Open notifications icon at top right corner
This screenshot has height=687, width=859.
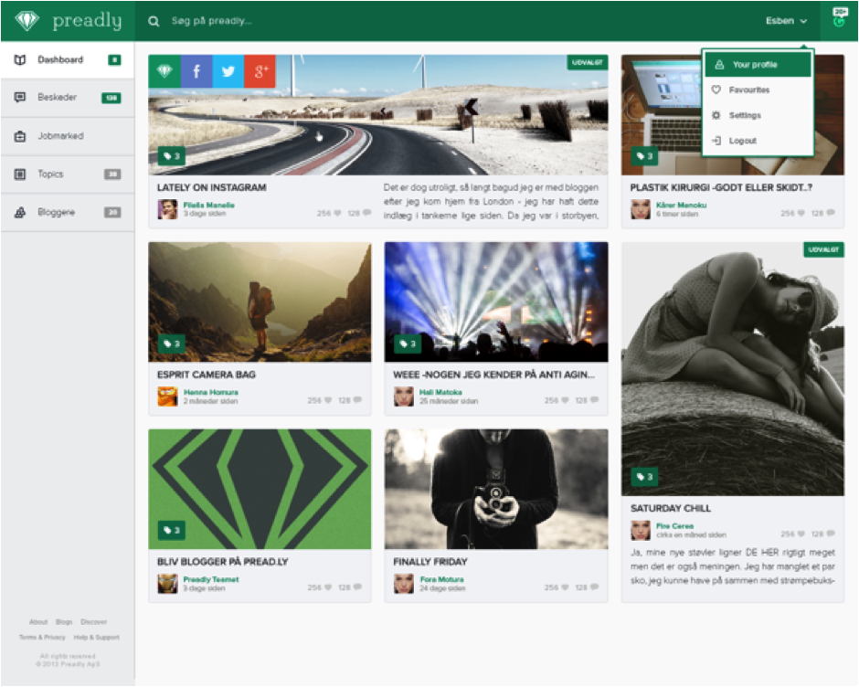coord(839,19)
